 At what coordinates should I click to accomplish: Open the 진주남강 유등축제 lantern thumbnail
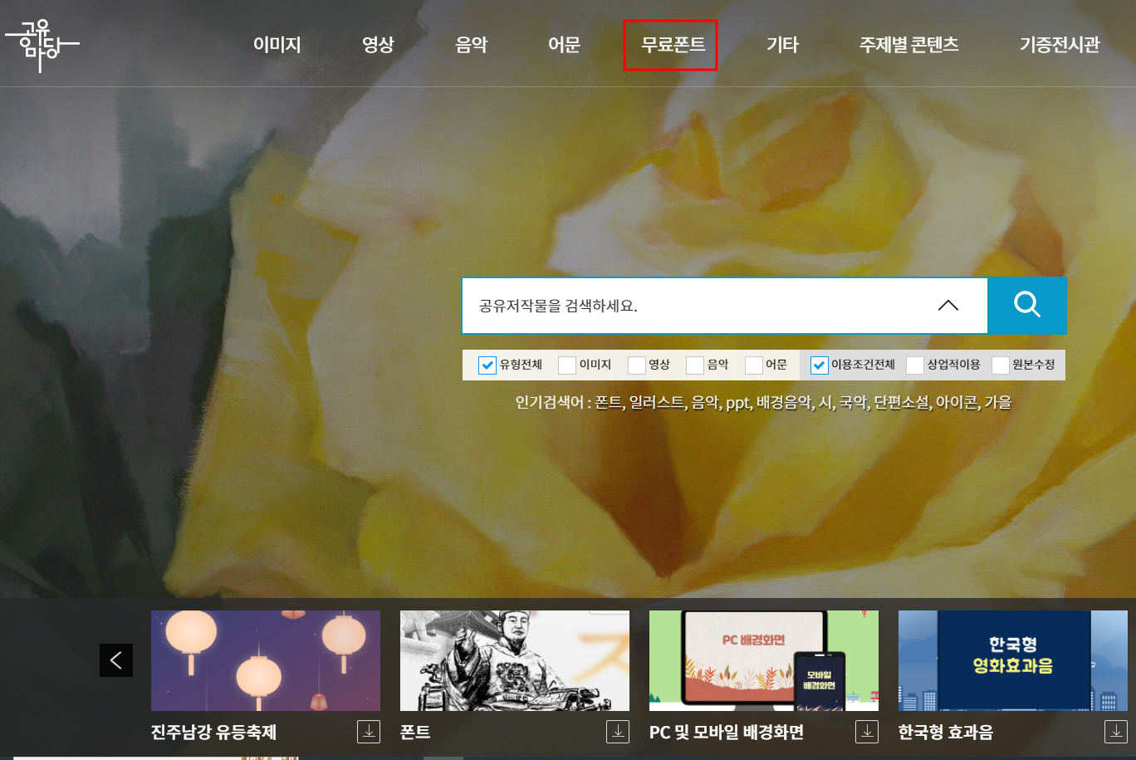click(266, 660)
